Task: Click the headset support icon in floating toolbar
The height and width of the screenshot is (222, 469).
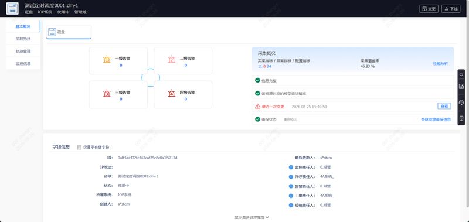Action: pos(461,102)
